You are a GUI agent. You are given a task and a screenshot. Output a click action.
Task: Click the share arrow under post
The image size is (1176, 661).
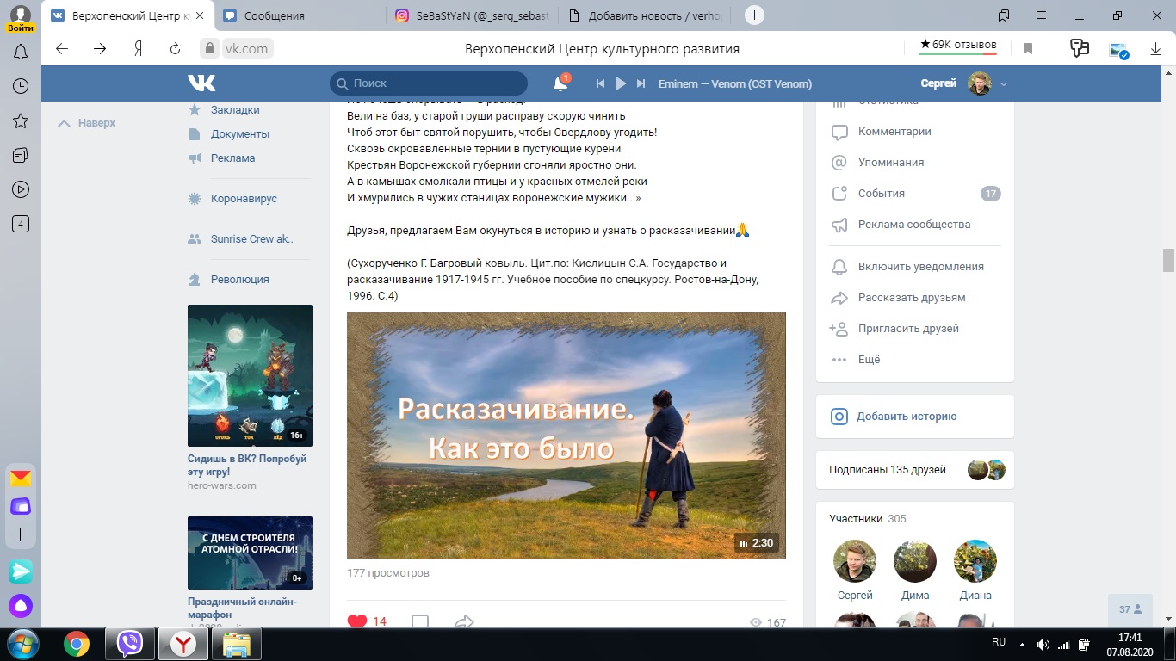[464, 621]
